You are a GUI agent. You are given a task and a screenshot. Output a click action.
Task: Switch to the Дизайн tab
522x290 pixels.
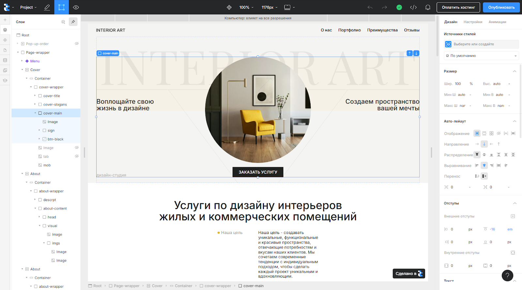451,22
